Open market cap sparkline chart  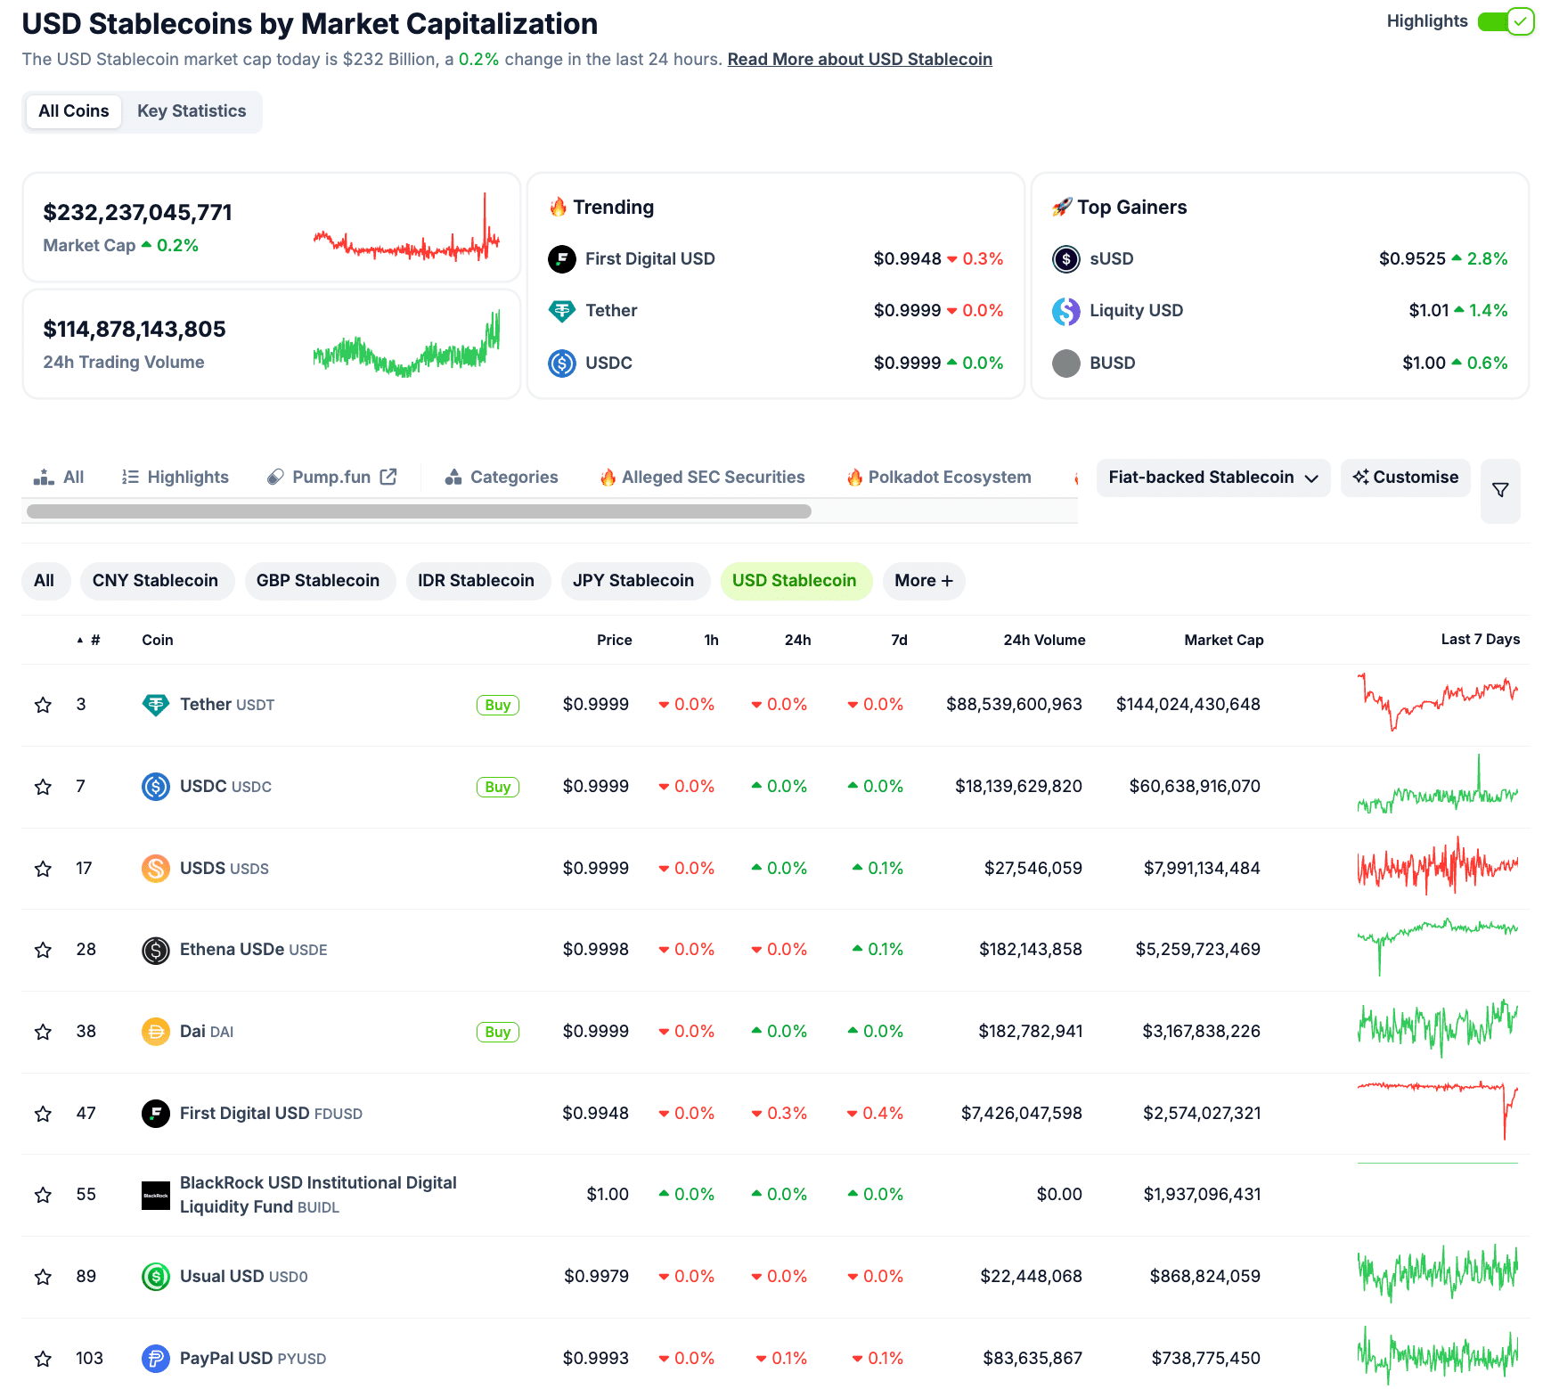406,228
